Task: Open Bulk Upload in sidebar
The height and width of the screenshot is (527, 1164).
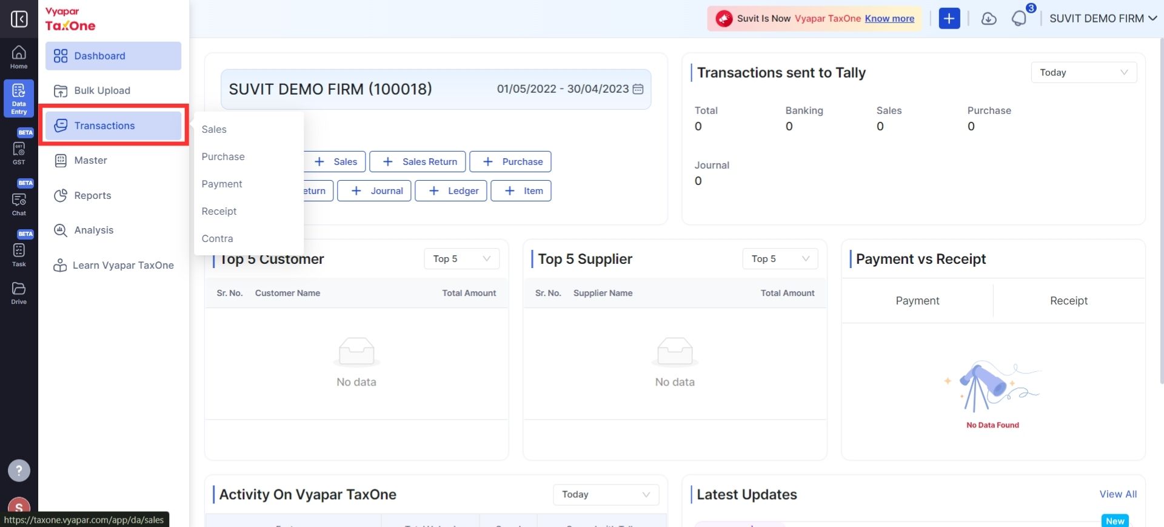Action: [113, 90]
